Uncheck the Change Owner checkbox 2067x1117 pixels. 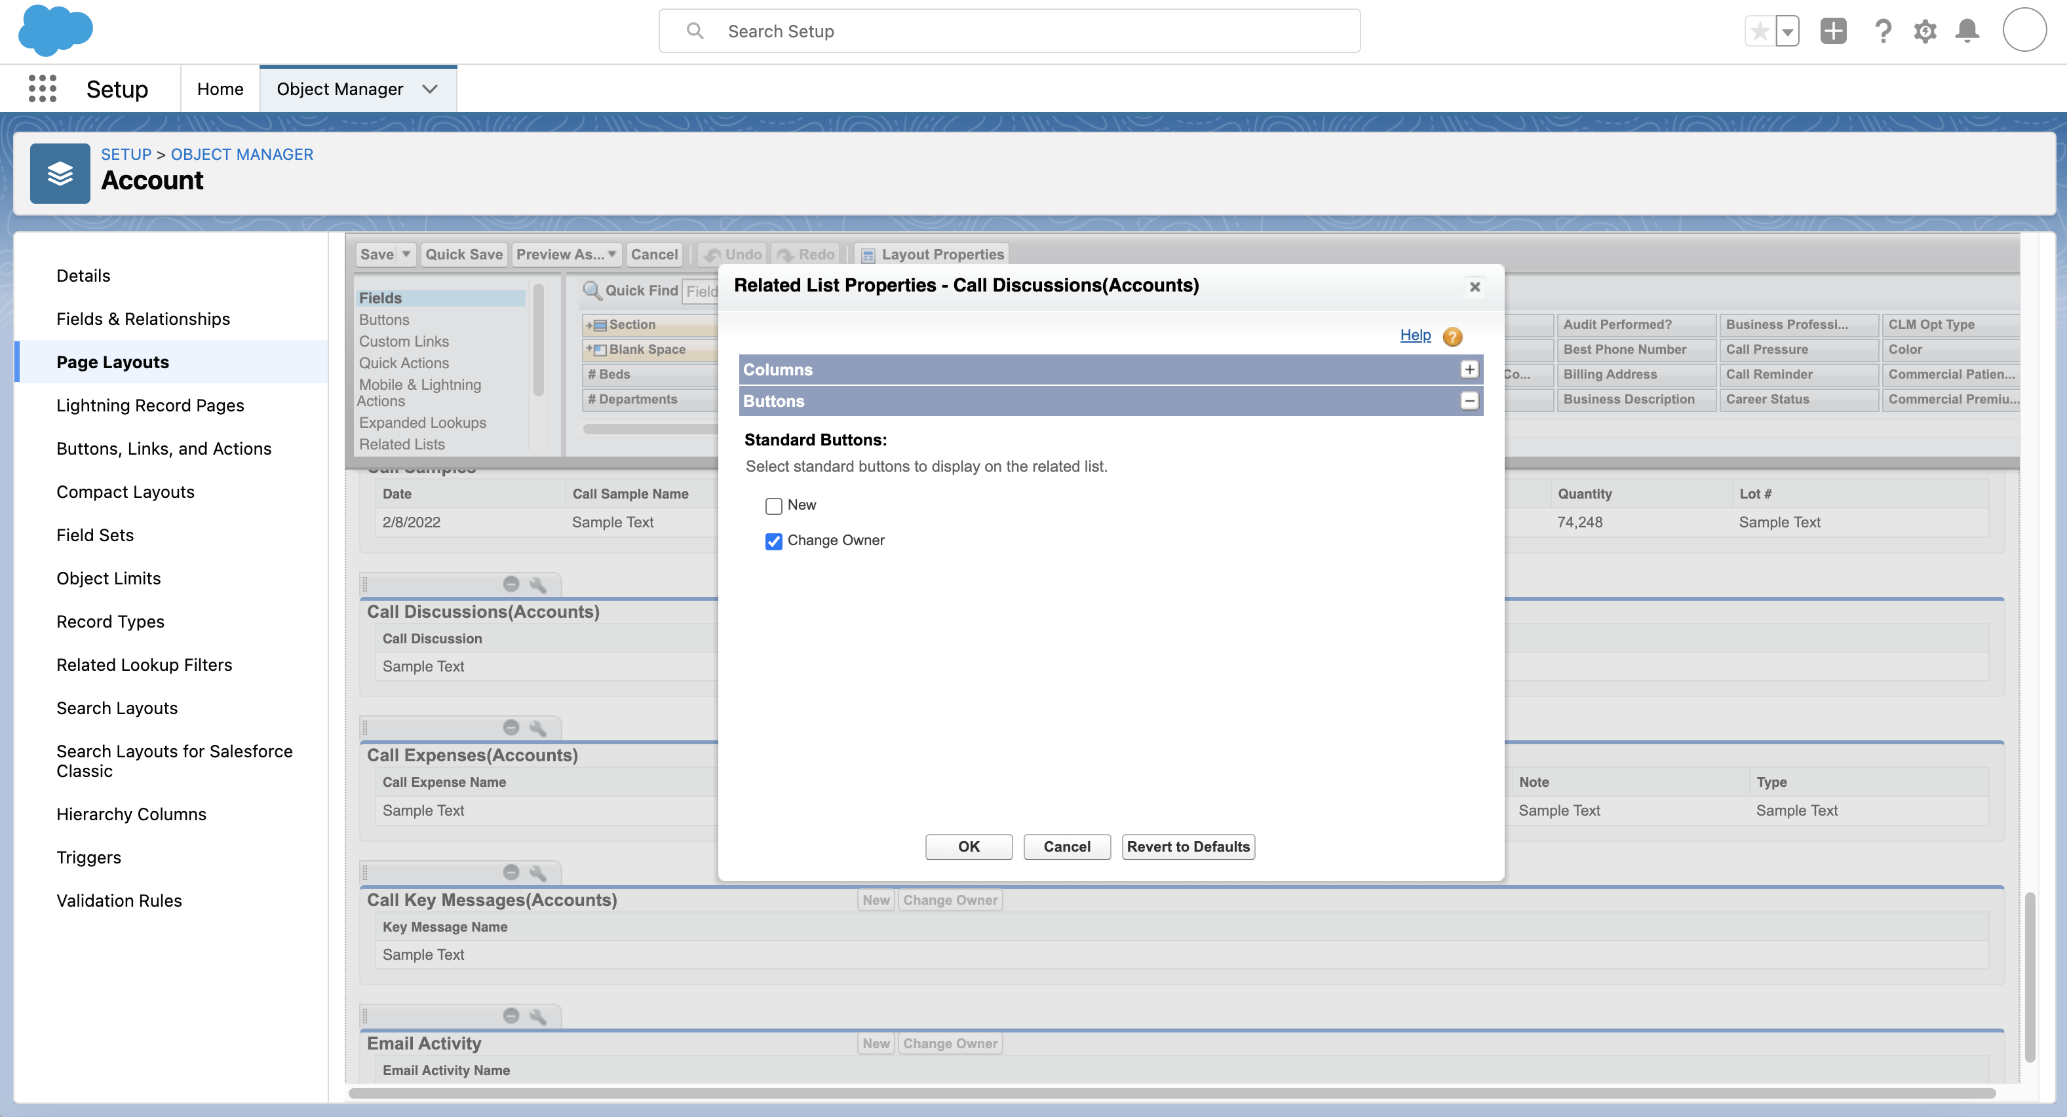click(x=773, y=541)
